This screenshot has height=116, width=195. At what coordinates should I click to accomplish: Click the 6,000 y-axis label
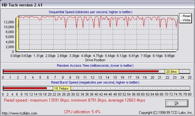pos(10,37)
